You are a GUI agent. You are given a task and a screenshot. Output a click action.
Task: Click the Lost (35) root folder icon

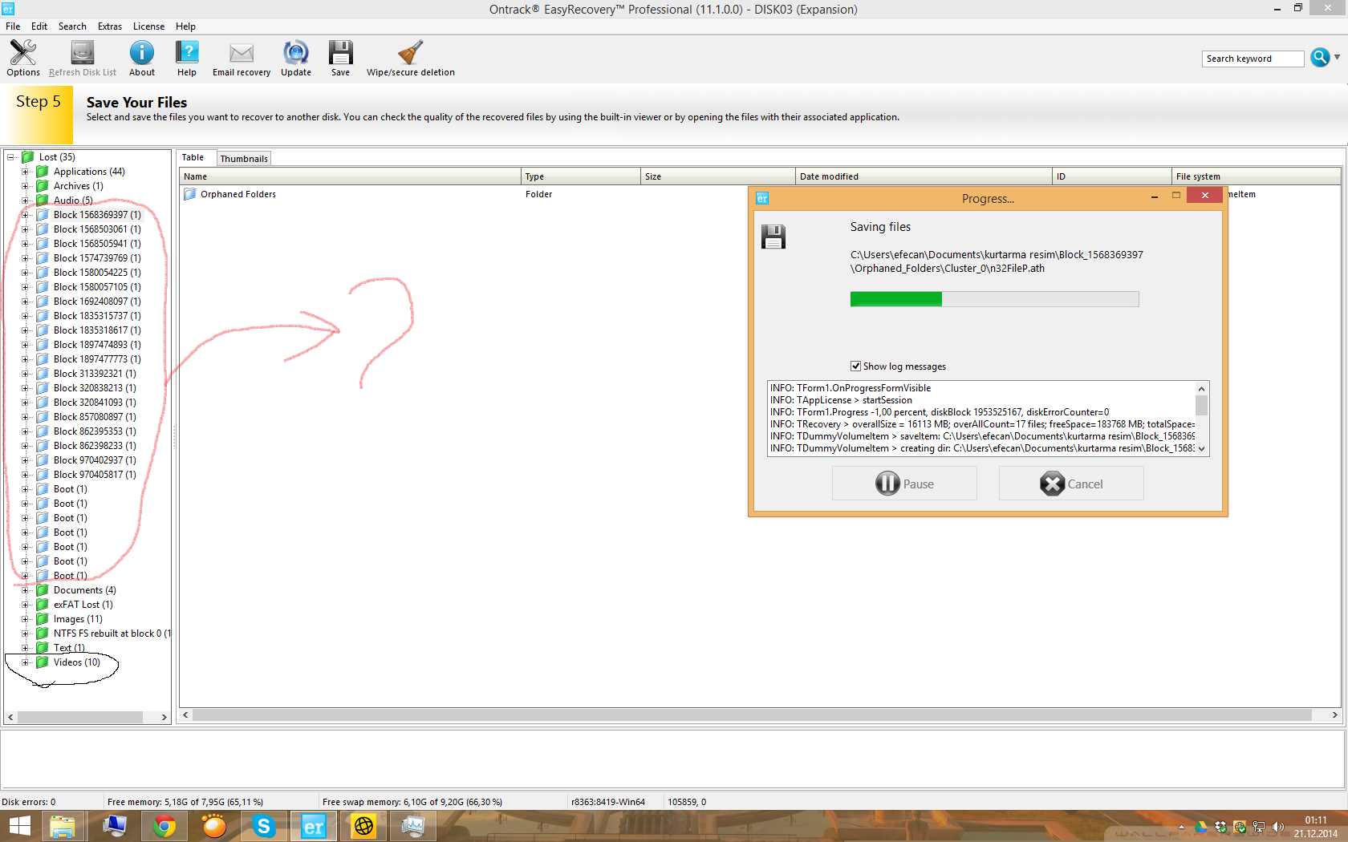28,157
